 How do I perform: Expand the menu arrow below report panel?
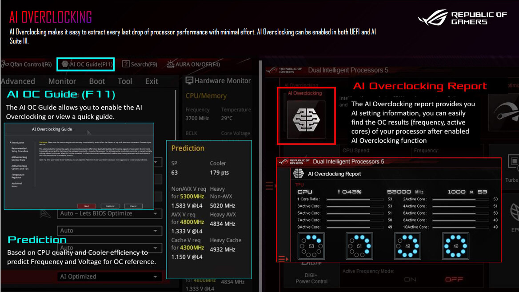coord(283,259)
